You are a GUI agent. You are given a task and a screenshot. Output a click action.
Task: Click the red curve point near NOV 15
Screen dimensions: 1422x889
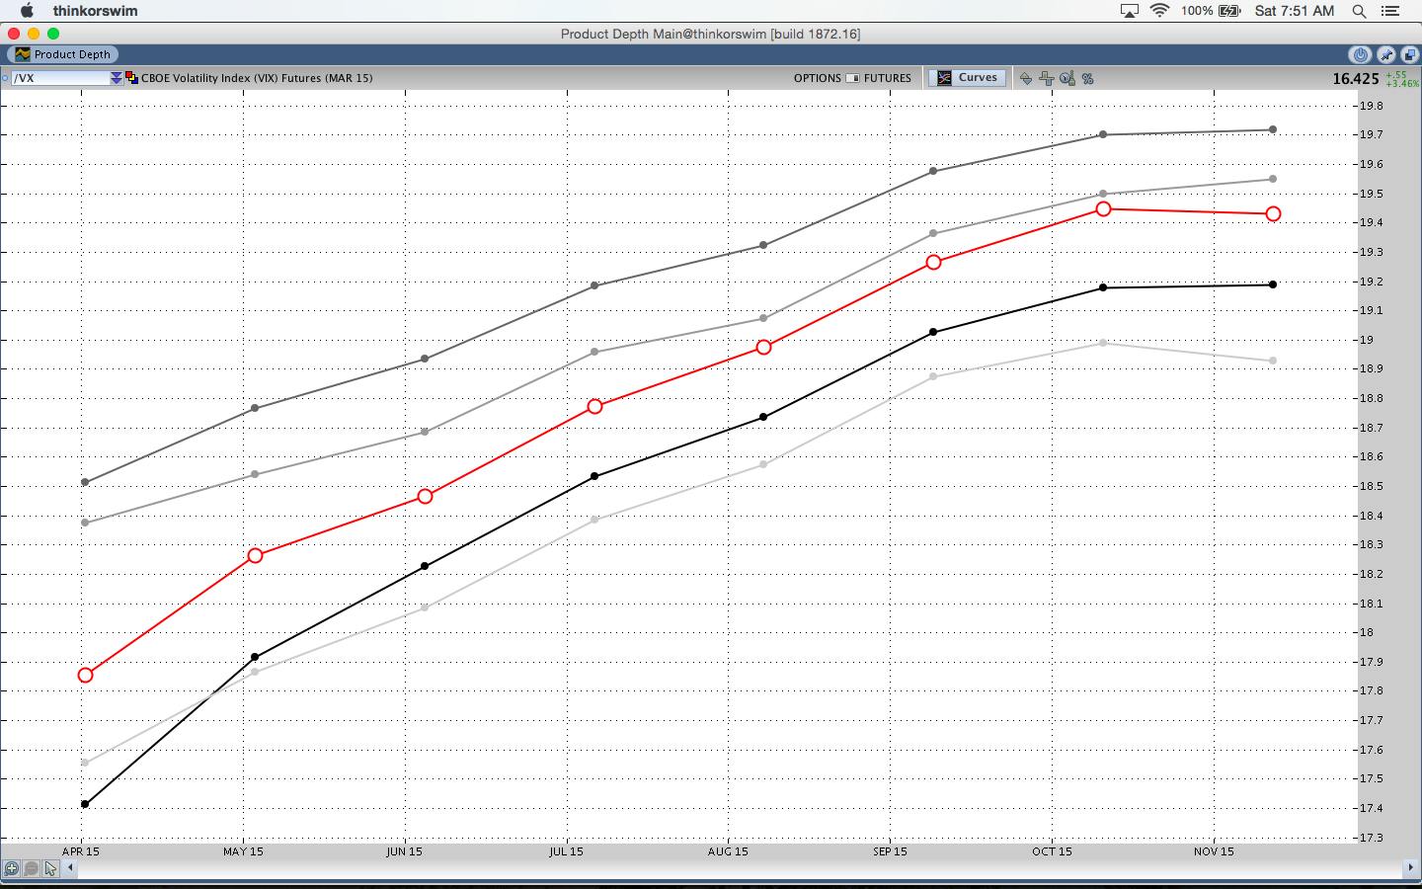pyautogui.click(x=1273, y=213)
